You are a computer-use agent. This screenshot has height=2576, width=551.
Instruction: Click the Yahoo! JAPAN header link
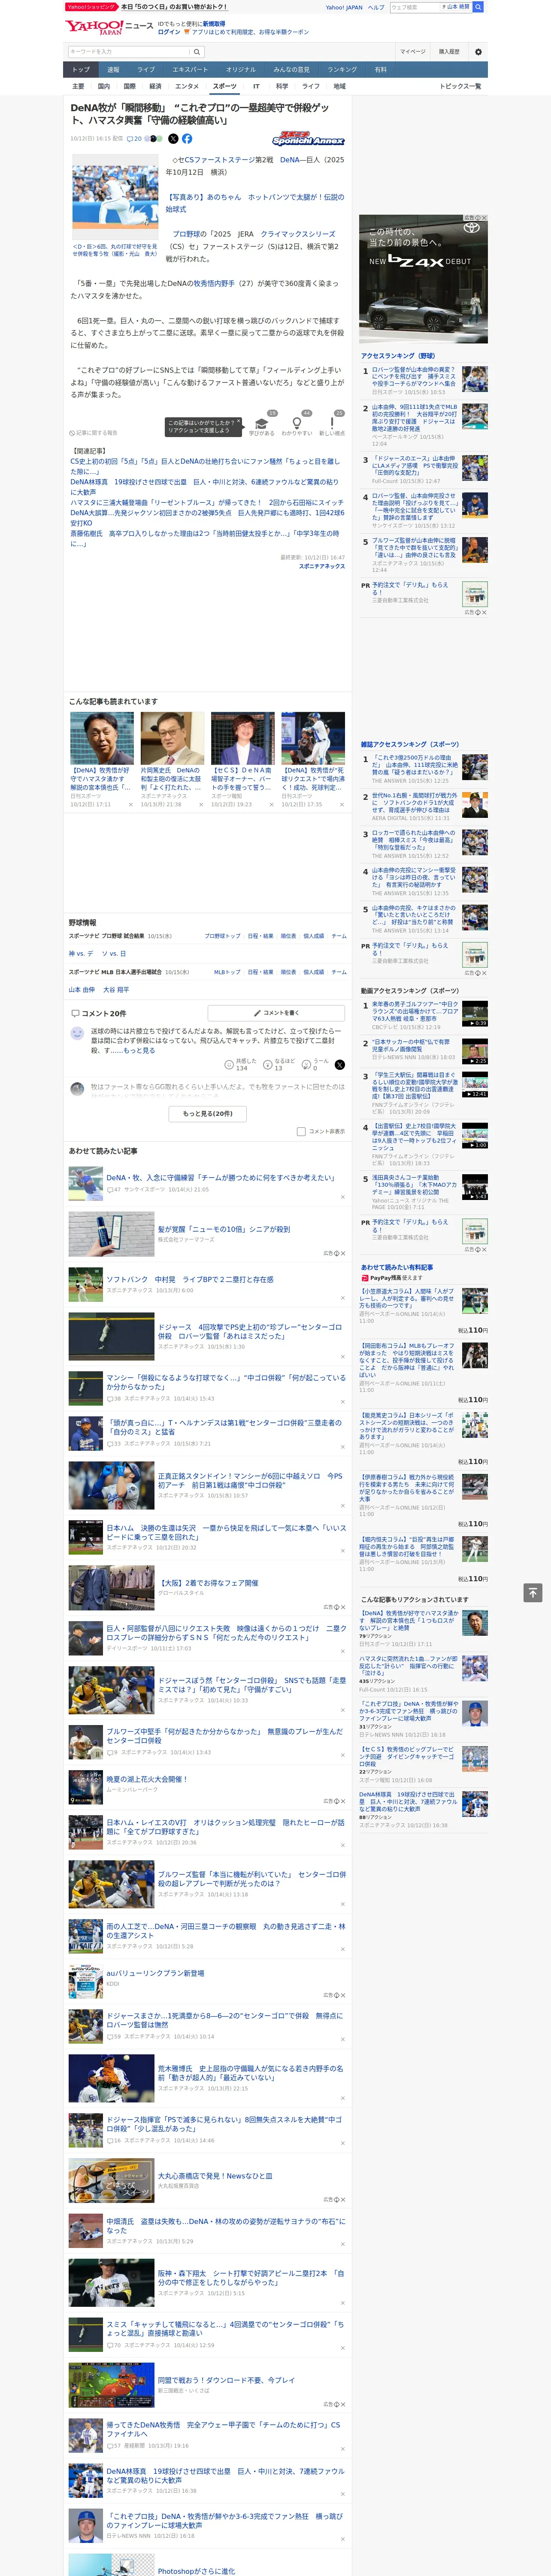pyautogui.click(x=344, y=7)
